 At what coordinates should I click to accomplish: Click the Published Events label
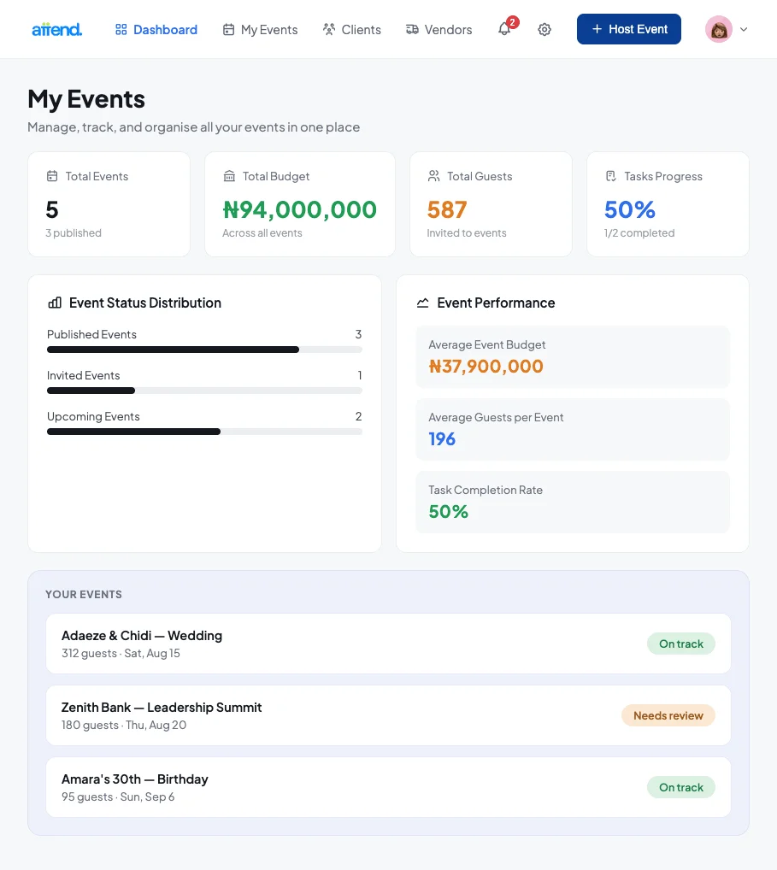click(91, 334)
